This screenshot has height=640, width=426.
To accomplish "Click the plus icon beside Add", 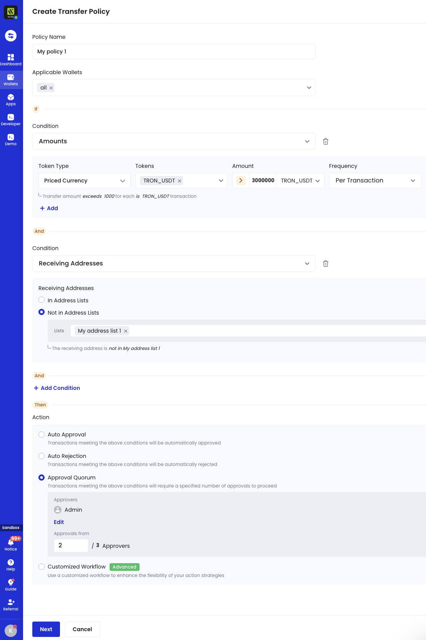I will point(42,208).
